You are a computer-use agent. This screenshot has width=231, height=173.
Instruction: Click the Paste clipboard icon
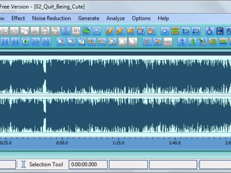[45, 31]
